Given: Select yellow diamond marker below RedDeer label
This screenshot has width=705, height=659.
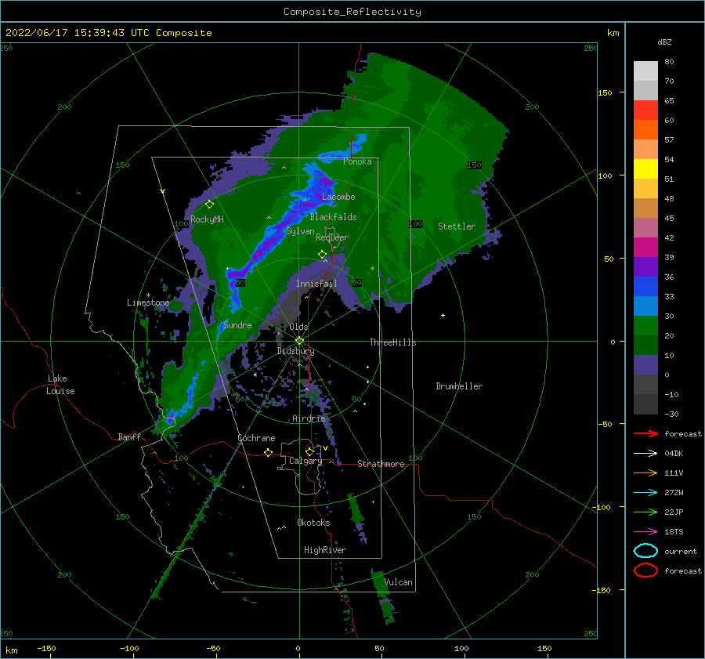Looking at the screenshot, I should (x=322, y=254).
